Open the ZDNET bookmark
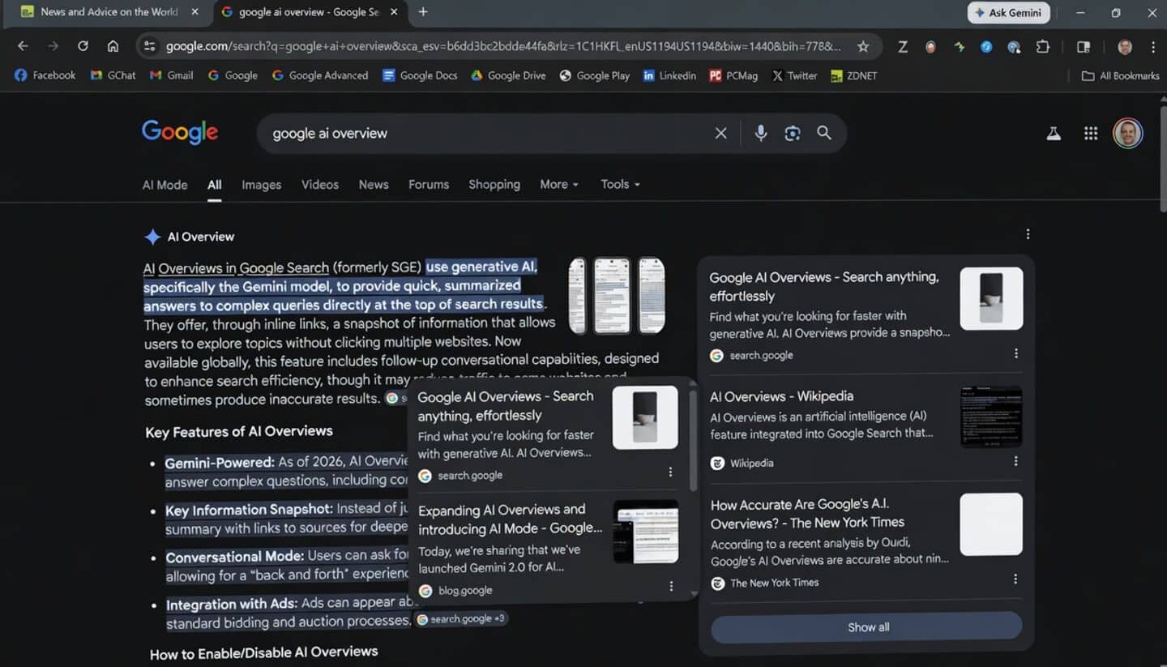This screenshot has width=1167, height=667. pos(853,75)
